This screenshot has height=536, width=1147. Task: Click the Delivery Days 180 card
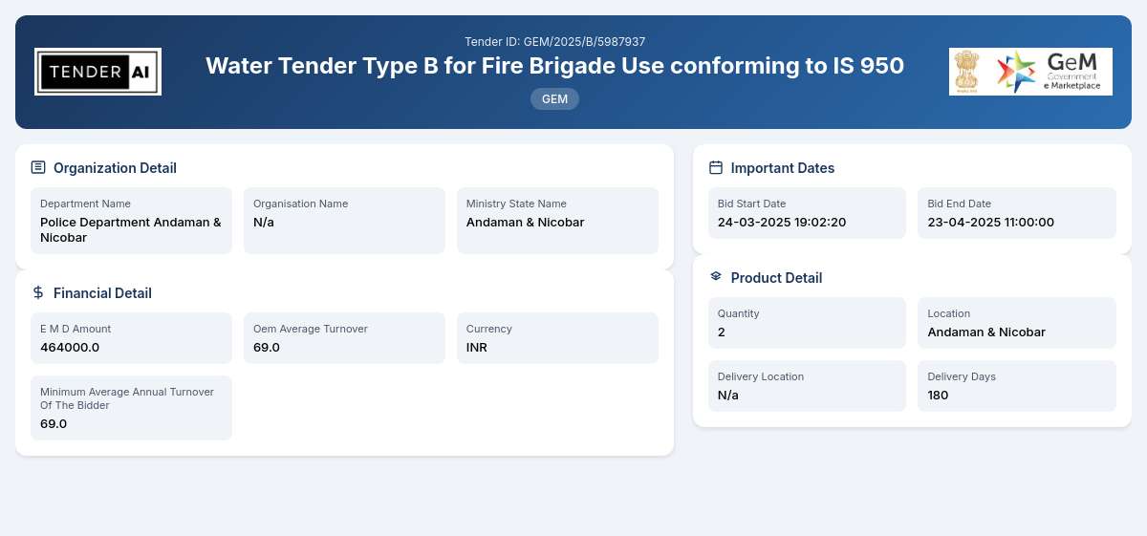coord(1017,386)
